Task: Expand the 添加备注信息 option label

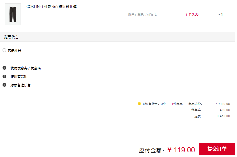Action: (21, 85)
